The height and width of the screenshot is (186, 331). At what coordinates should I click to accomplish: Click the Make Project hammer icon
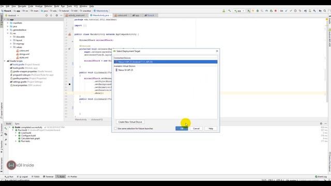[230, 11]
